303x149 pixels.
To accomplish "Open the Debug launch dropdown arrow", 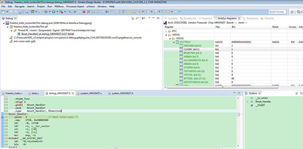I will (50, 12).
